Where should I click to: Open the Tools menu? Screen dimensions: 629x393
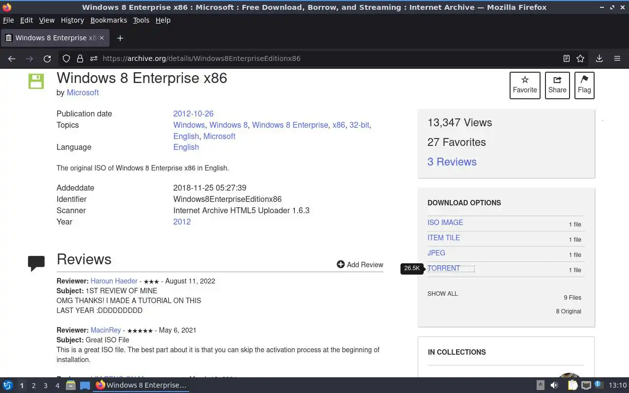tap(141, 20)
